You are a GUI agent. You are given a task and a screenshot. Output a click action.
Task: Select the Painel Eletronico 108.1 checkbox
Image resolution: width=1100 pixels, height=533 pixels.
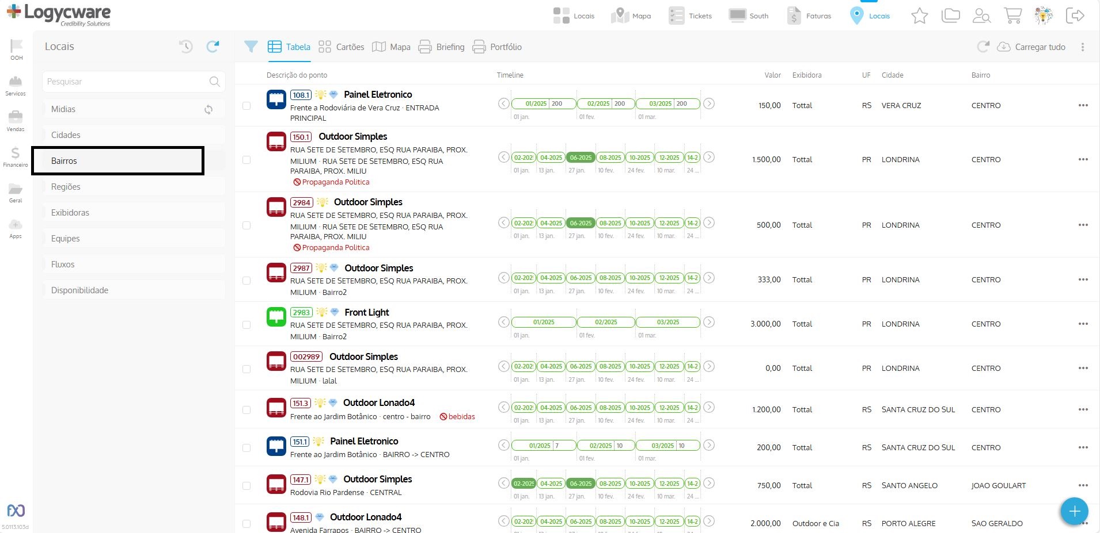tap(246, 106)
